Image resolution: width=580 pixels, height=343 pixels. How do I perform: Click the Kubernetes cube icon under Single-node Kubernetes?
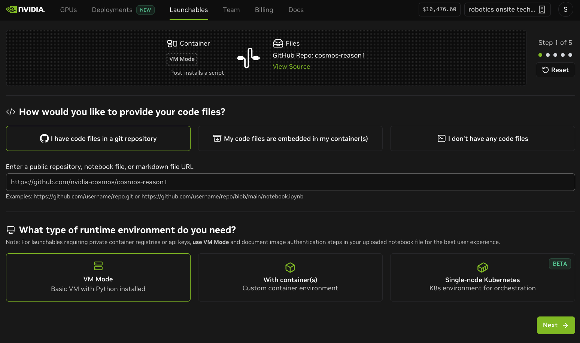[x=482, y=268]
